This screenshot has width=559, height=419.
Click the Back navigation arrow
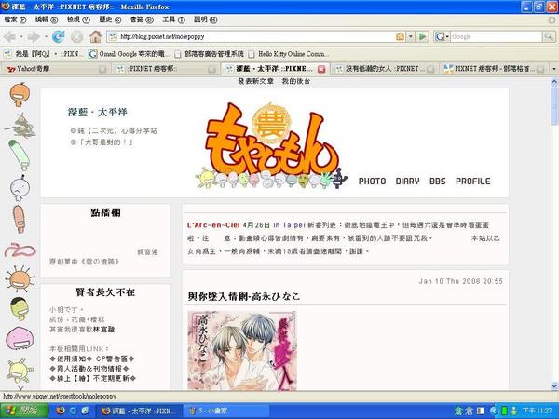pyautogui.click(x=9, y=36)
